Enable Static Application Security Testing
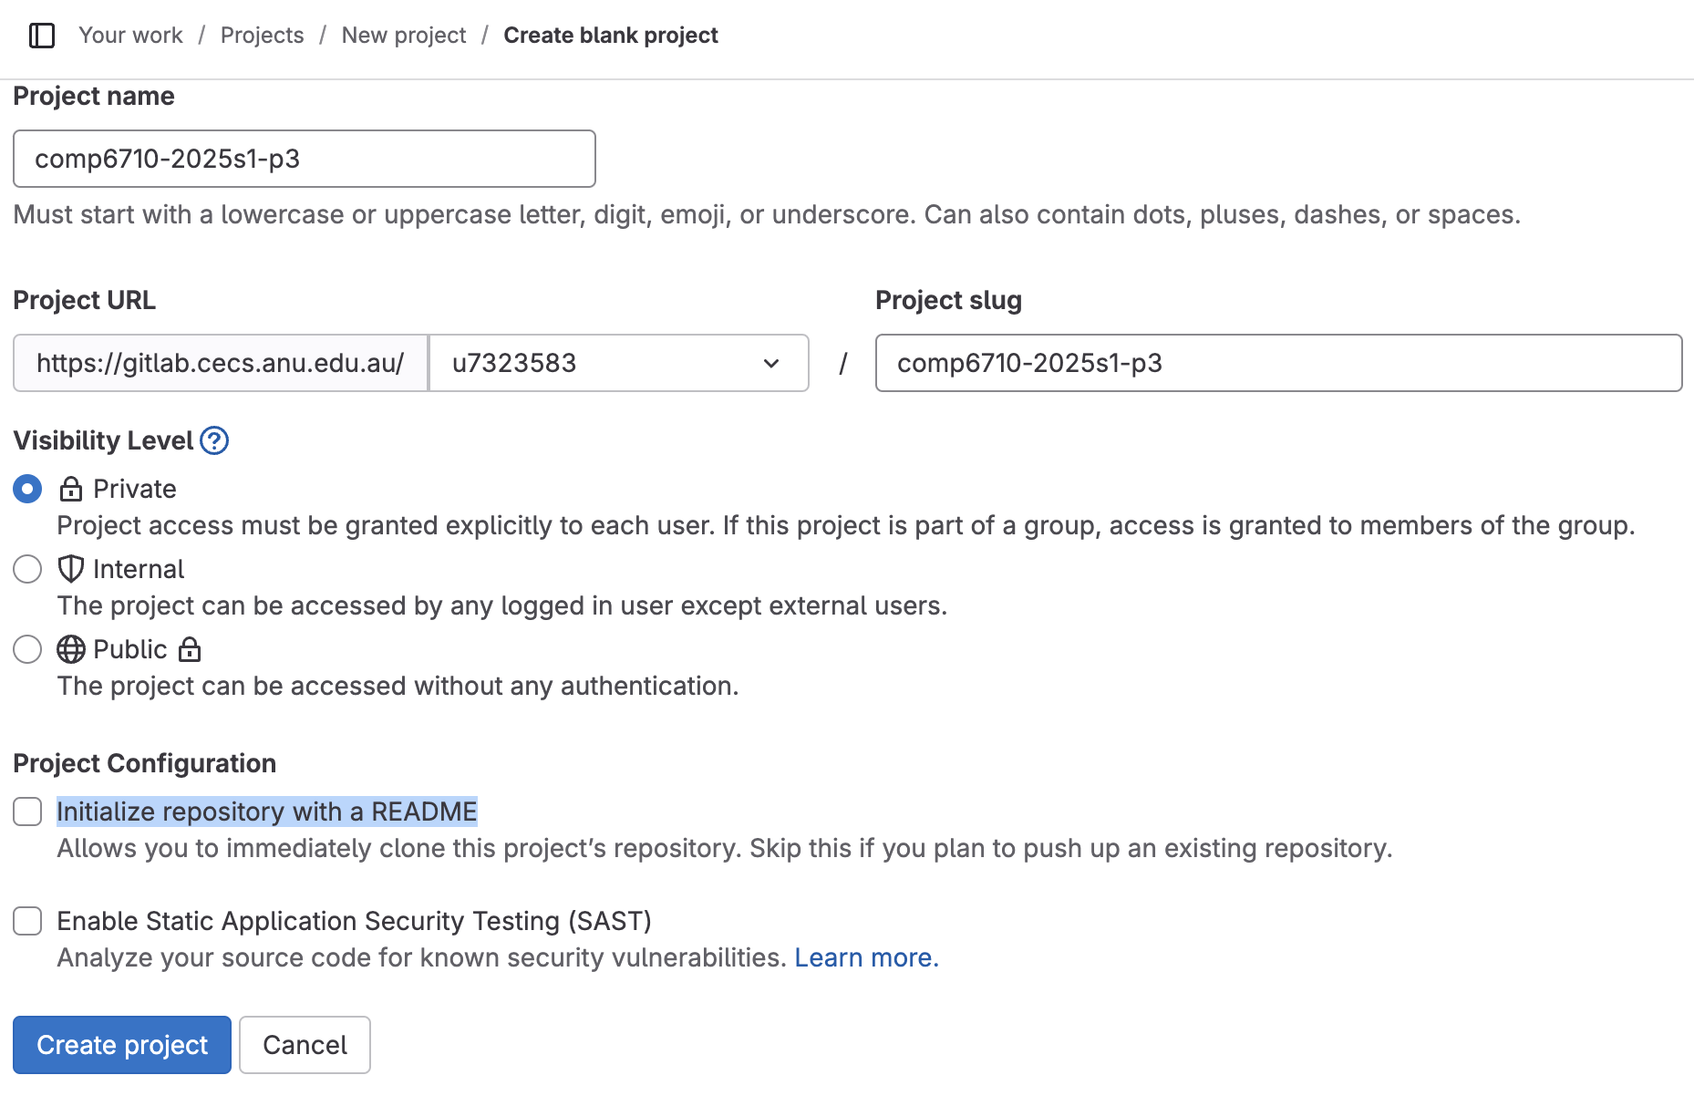This screenshot has height=1096, width=1694. pos(27,922)
